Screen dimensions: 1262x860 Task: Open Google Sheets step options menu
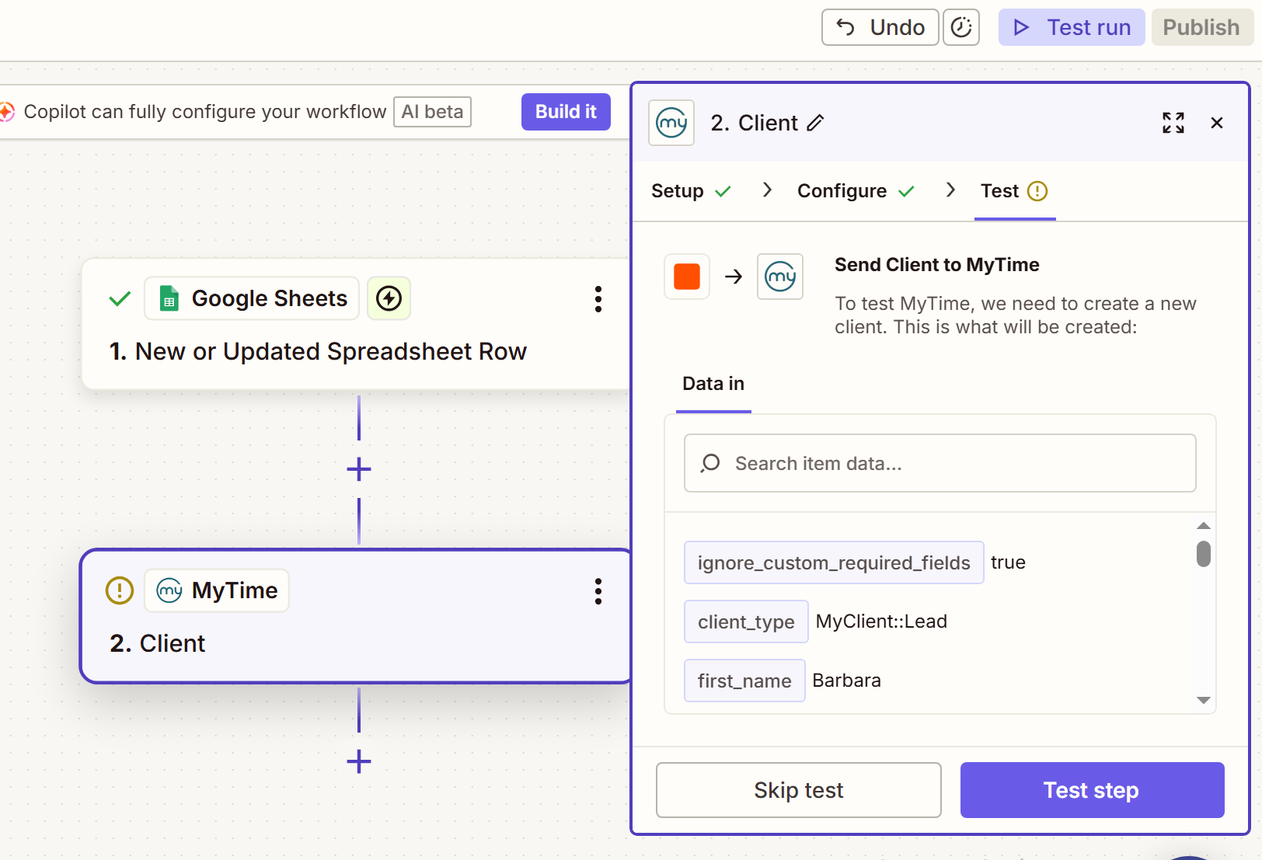pos(598,299)
